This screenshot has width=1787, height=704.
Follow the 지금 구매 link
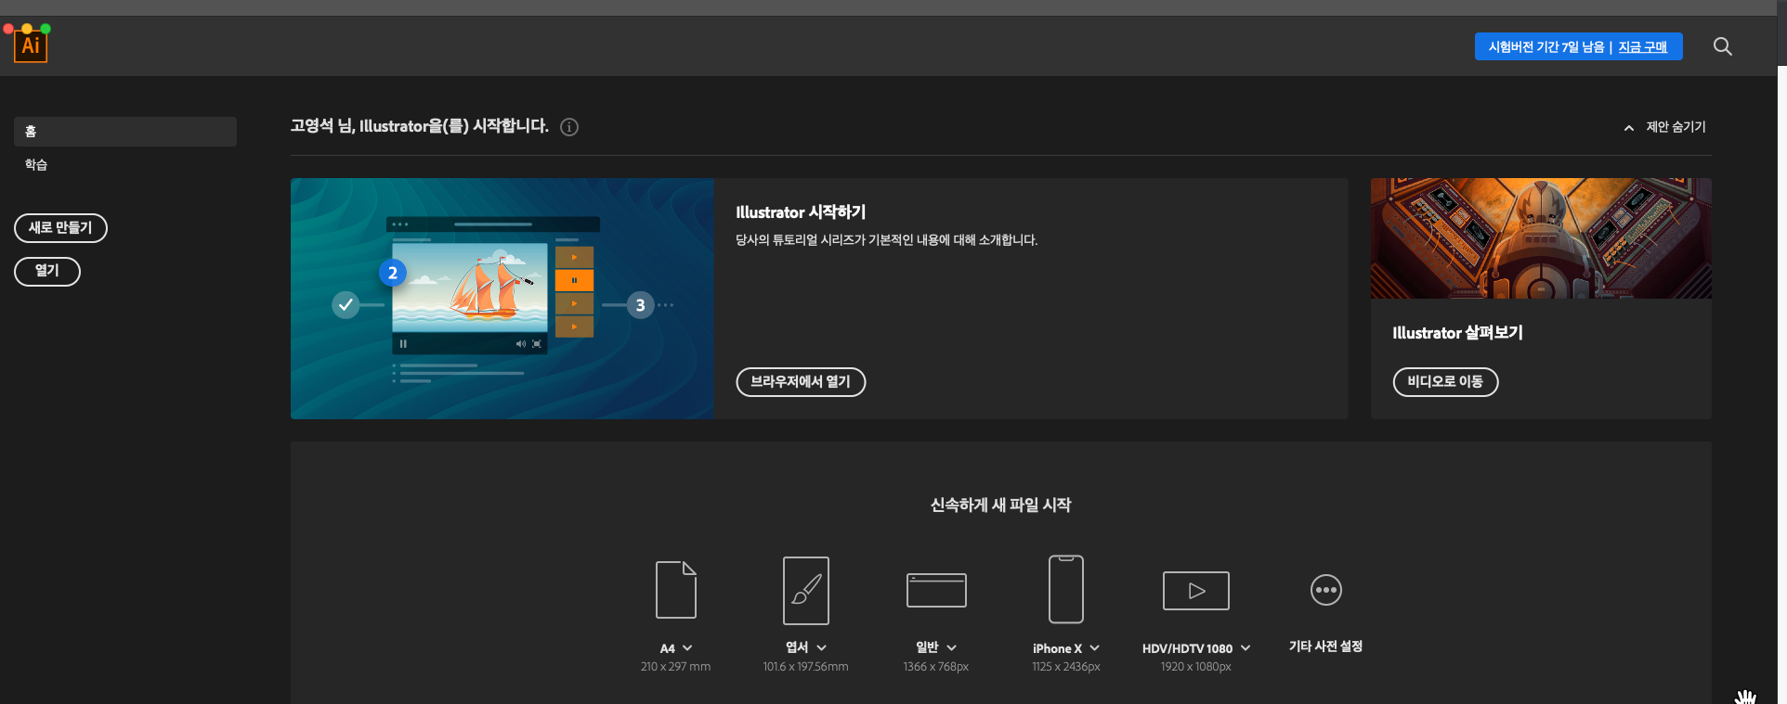coord(1642,47)
